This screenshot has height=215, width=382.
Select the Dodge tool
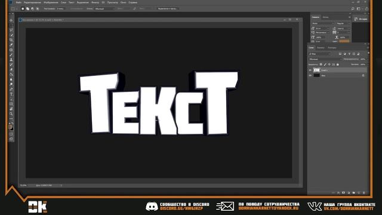point(11,84)
